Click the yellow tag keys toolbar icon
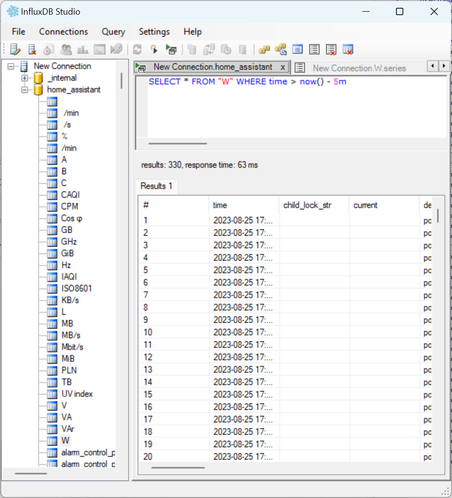The image size is (452, 498). click(x=264, y=50)
